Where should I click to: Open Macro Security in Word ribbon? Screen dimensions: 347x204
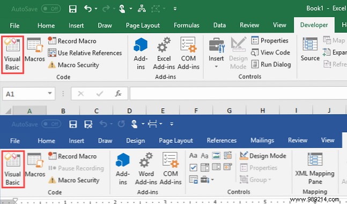point(73,180)
